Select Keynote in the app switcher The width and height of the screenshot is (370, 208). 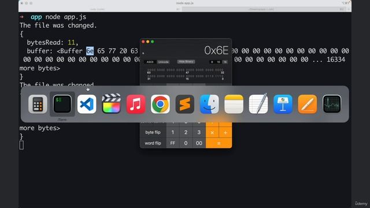(283, 104)
